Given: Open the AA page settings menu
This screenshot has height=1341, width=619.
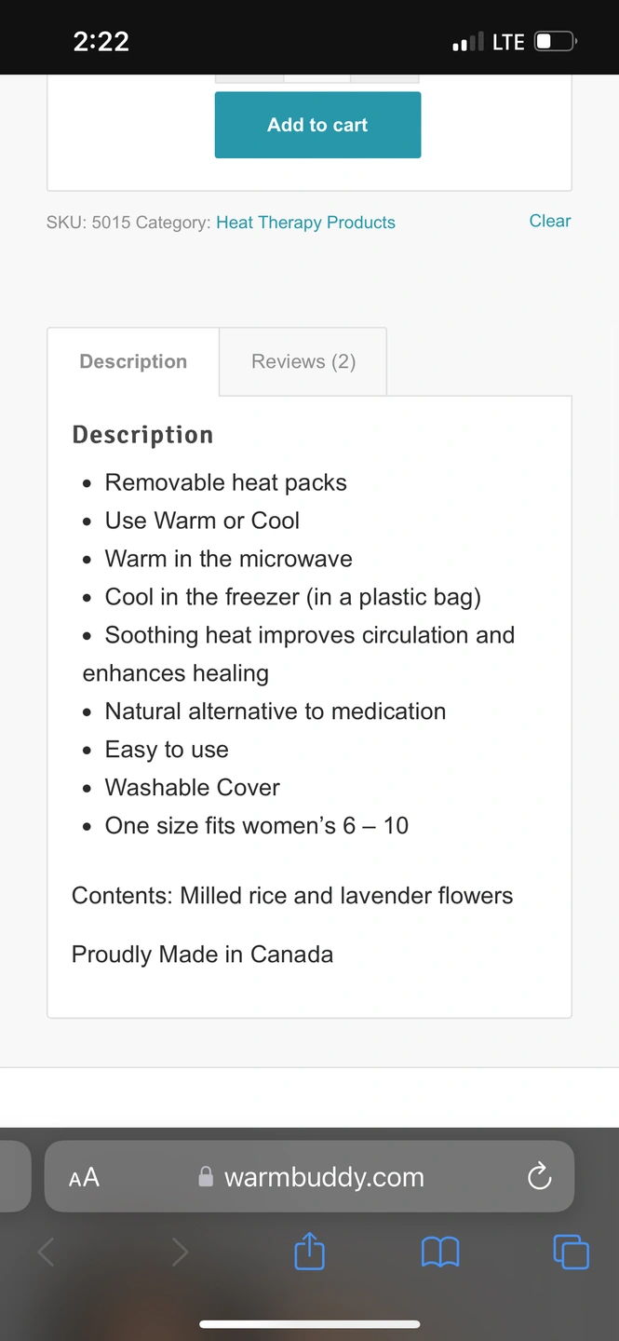Looking at the screenshot, I should click(x=84, y=1177).
